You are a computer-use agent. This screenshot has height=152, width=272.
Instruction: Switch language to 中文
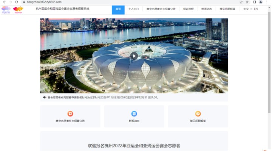(x=246, y=9)
